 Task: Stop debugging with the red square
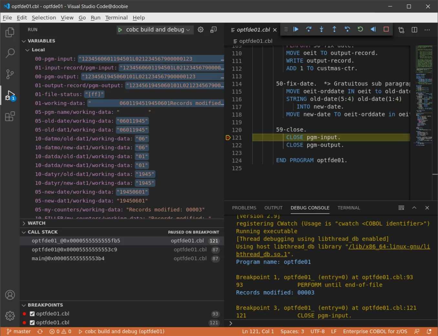(x=386, y=29)
